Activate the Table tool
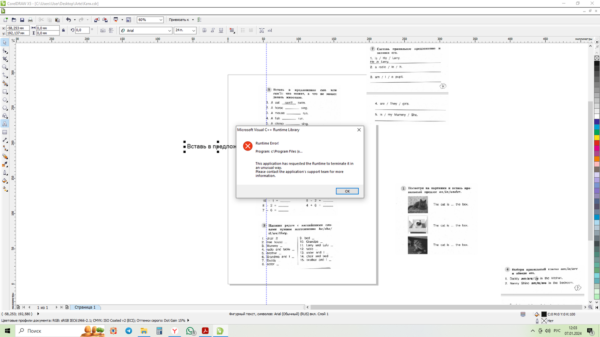600x337 pixels. tap(5, 132)
